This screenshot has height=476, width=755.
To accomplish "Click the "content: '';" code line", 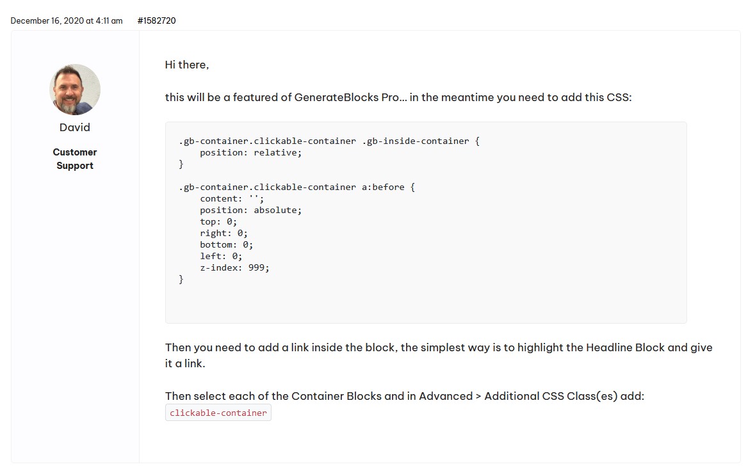I will (232, 199).
